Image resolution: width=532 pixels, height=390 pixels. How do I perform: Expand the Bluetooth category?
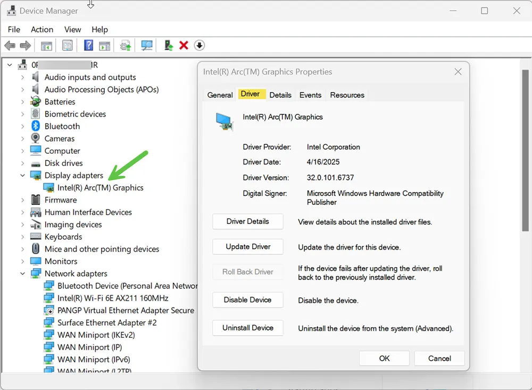click(23, 126)
